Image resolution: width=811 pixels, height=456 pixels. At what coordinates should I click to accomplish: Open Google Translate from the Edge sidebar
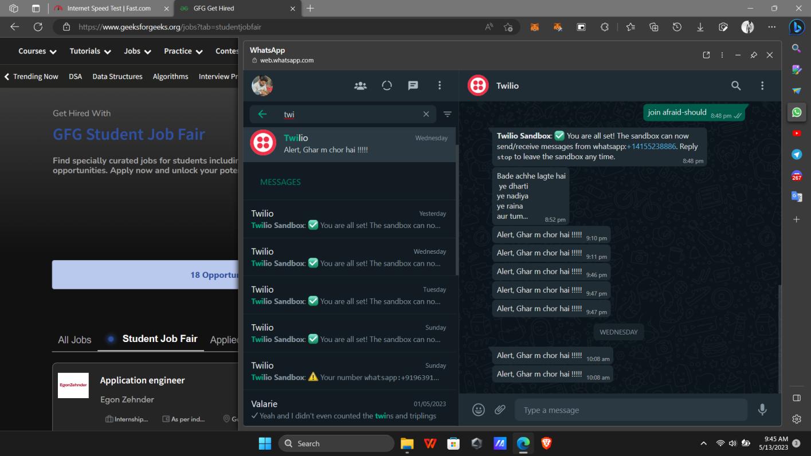tap(797, 198)
